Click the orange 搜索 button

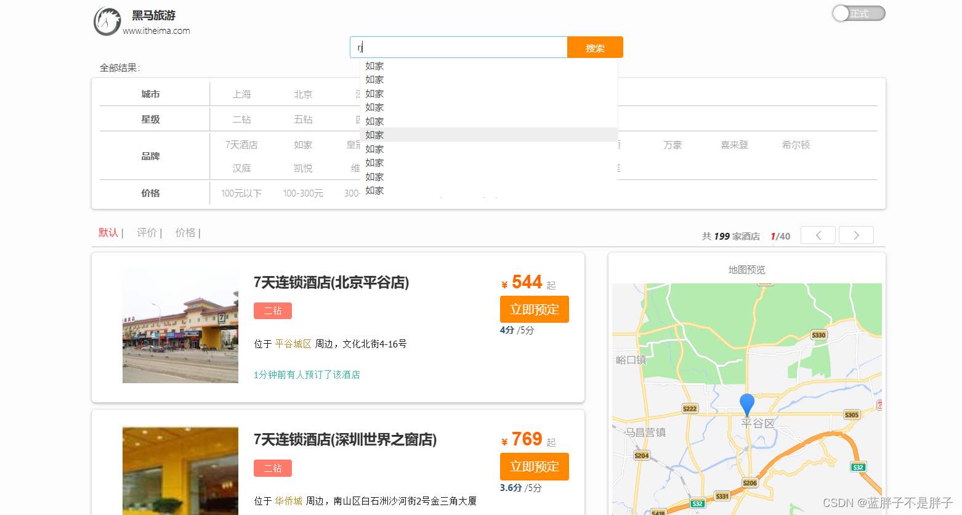point(595,47)
